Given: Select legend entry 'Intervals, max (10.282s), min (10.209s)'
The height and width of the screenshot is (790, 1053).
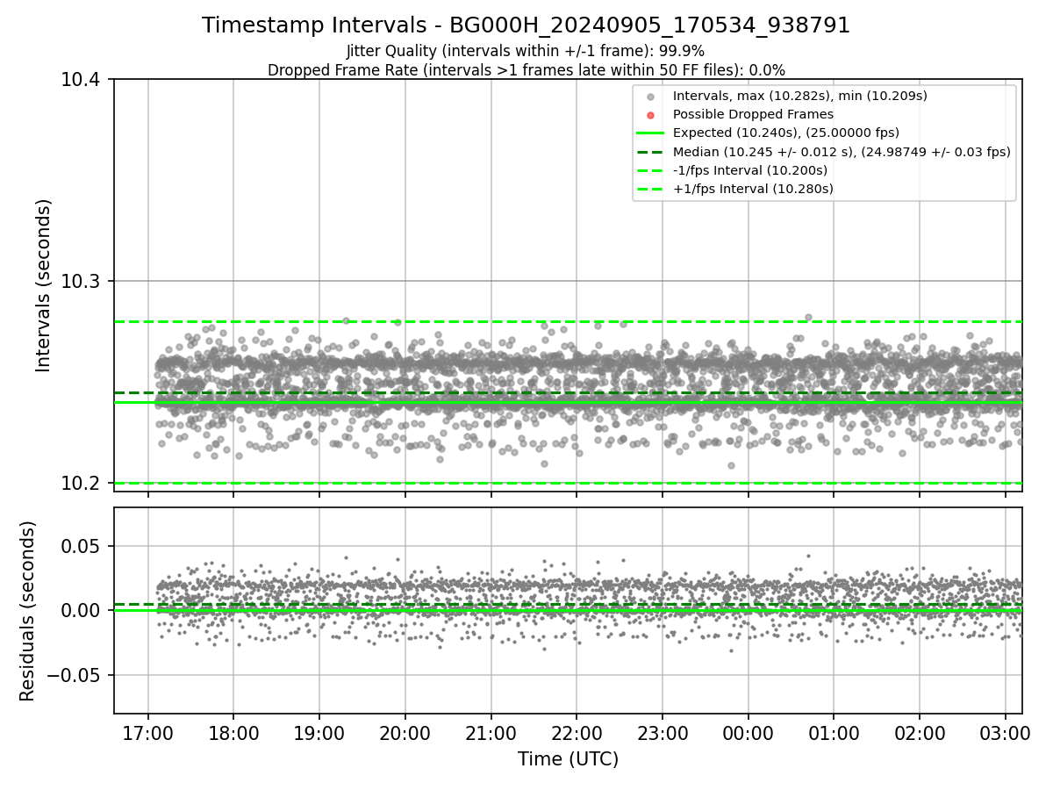Looking at the screenshot, I should [x=799, y=96].
